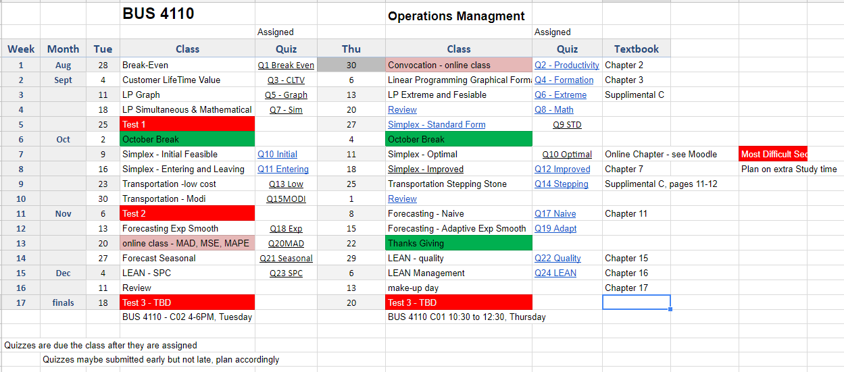Select the Week column header cell
This screenshot has height=372, width=844.
pos(21,49)
